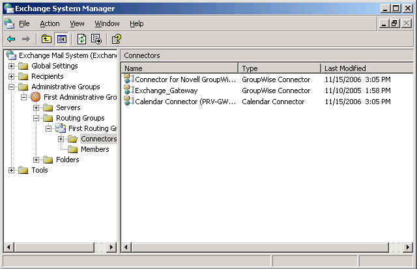Click the Refresh toolbar icon
Viewport: 417px width, 269px height.
pos(81,39)
